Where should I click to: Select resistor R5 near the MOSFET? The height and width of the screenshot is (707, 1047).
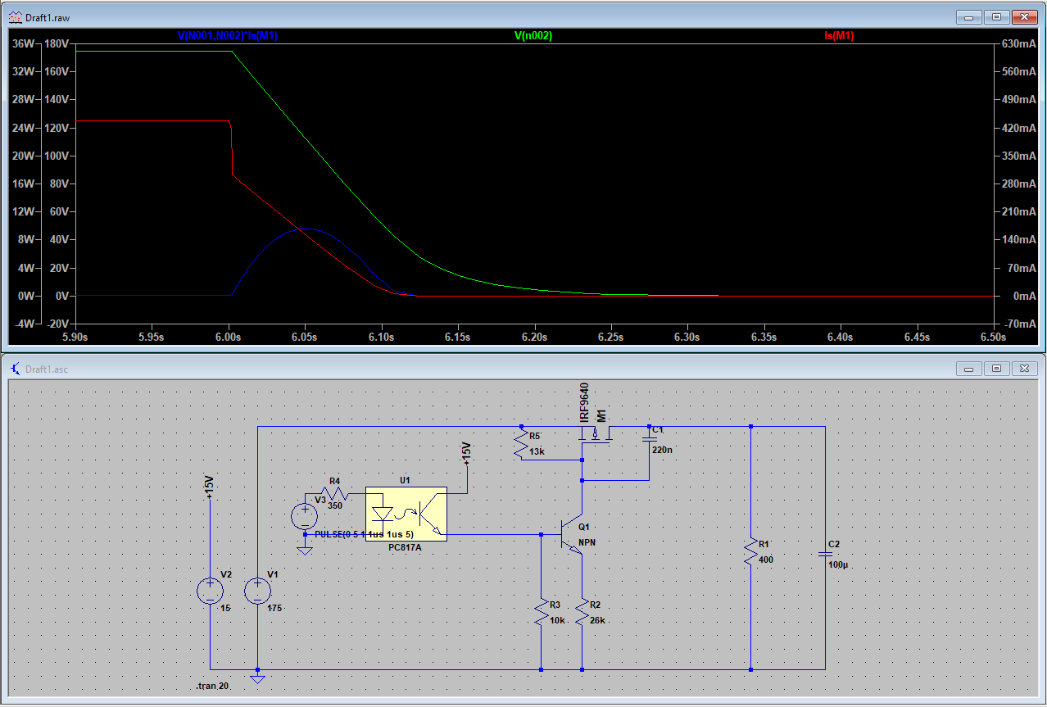coord(521,446)
